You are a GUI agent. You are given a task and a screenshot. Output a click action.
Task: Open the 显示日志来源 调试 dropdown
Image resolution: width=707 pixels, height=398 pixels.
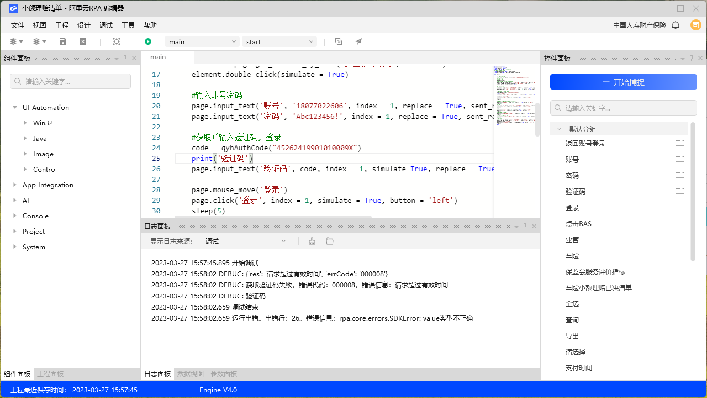pos(245,241)
